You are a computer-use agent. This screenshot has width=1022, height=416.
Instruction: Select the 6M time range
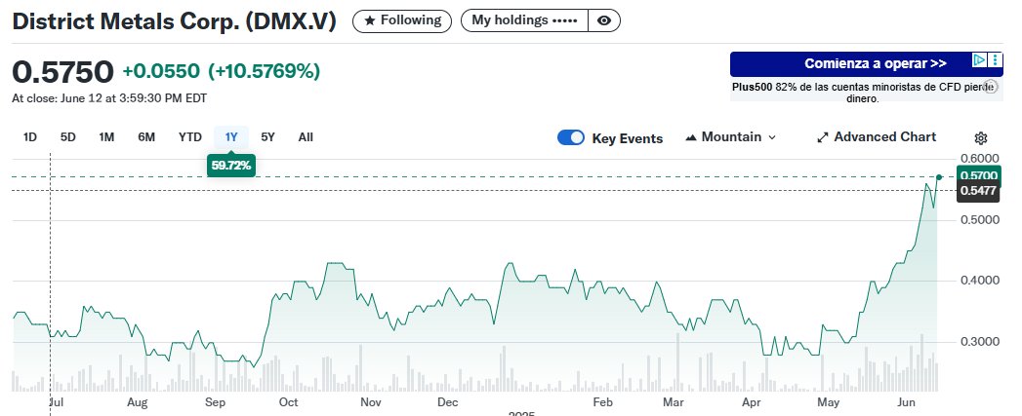(146, 137)
